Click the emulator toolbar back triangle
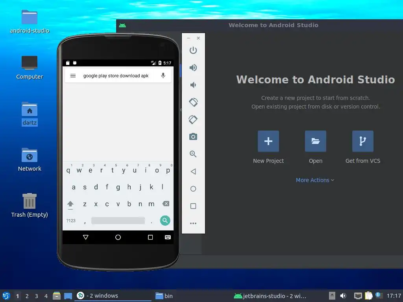 pos(193,171)
